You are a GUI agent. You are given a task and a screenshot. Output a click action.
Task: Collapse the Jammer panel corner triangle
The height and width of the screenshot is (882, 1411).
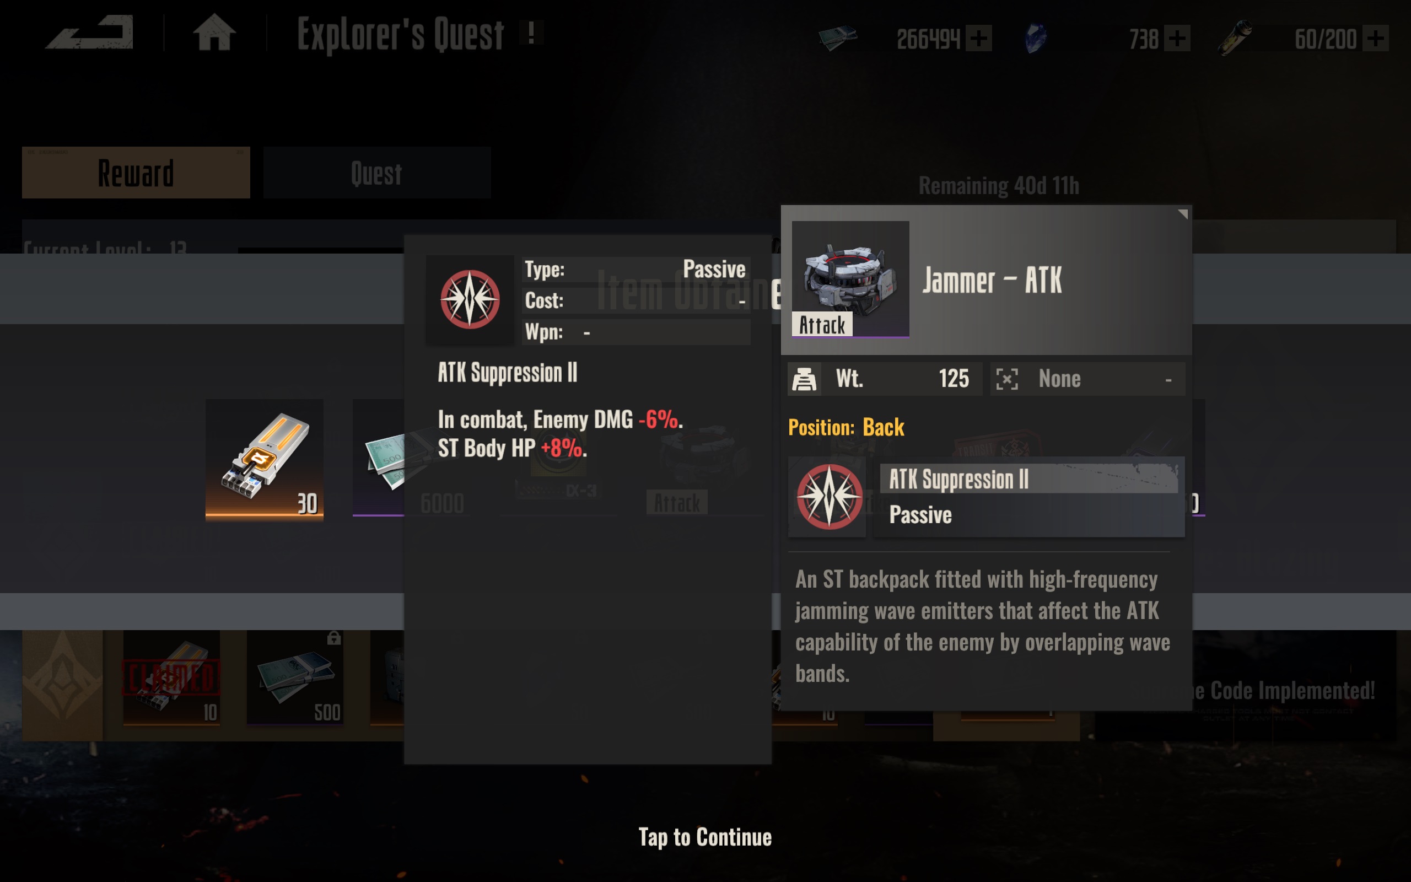point(1182,214)
